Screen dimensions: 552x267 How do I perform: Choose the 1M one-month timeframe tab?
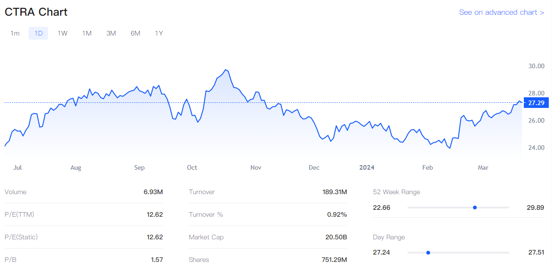pos(87,33)
